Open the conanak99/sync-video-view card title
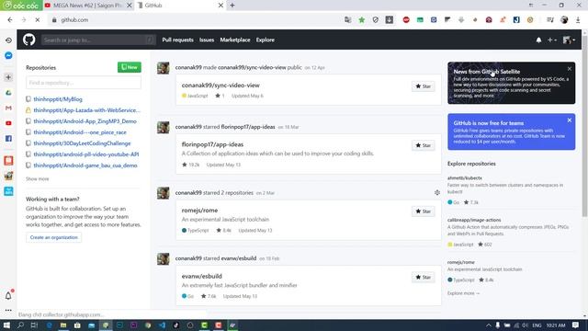The width and height of the screenshot is (588, 331). [x=220, y=86]
